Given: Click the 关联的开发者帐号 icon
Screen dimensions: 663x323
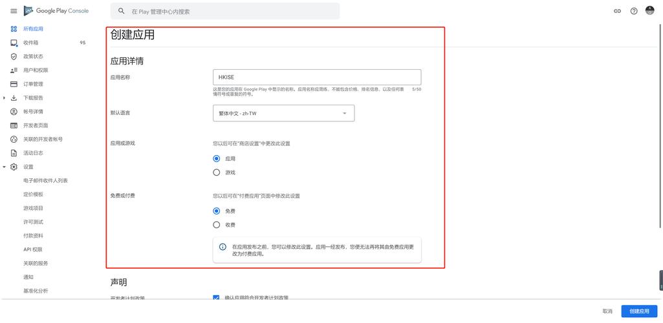Looking at the screenshot, I should 14,140.
